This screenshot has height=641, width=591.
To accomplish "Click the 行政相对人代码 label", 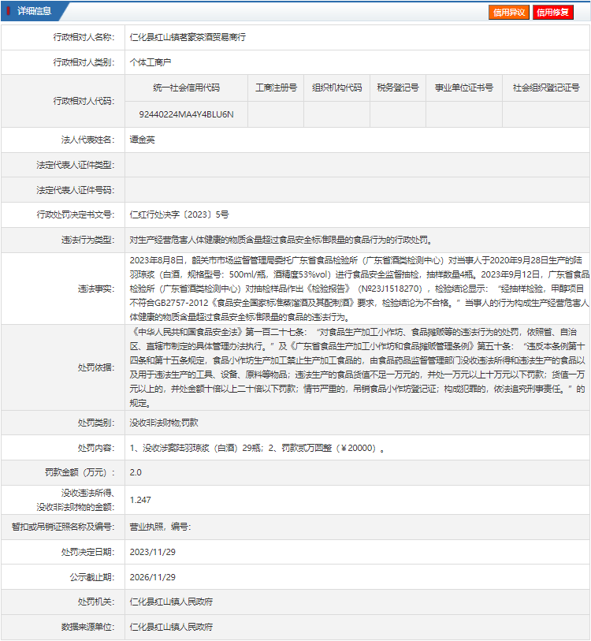I will [x=84, y=101].
